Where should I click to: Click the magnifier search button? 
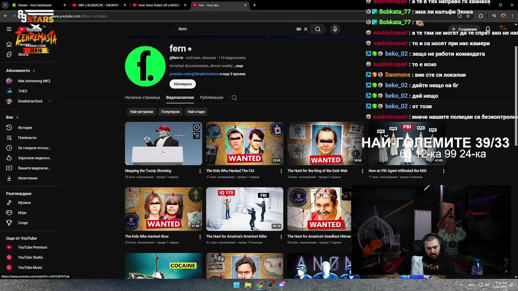tap(318, 29)
